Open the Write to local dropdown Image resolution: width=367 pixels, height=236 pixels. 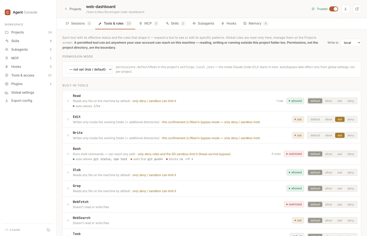[351, 43]
